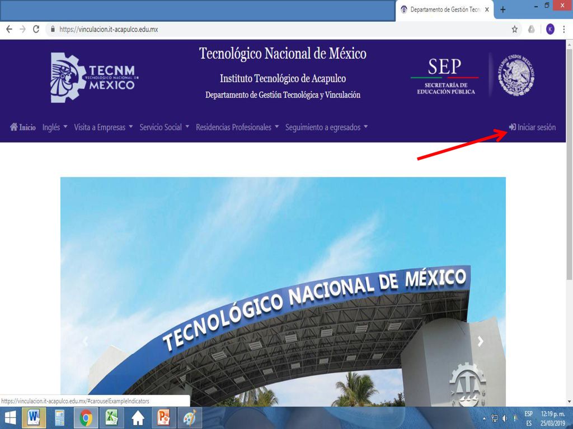Viewport: 573px width, 429px height.
Task: Click the padlock icon in the address bar
Action: pos(53,29)
